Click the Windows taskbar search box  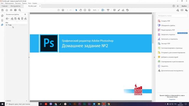click(x=22, y=104)
